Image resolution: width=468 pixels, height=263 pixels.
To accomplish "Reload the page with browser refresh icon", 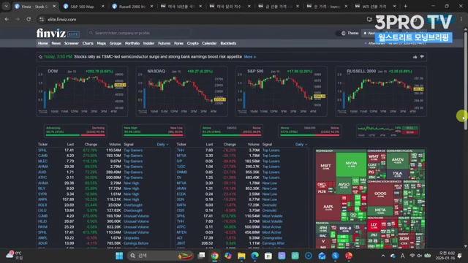I will 29,20.
